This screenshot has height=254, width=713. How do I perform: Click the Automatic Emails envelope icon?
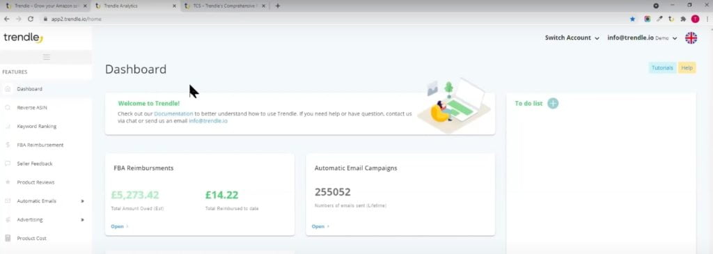click(x=8, y=201)
